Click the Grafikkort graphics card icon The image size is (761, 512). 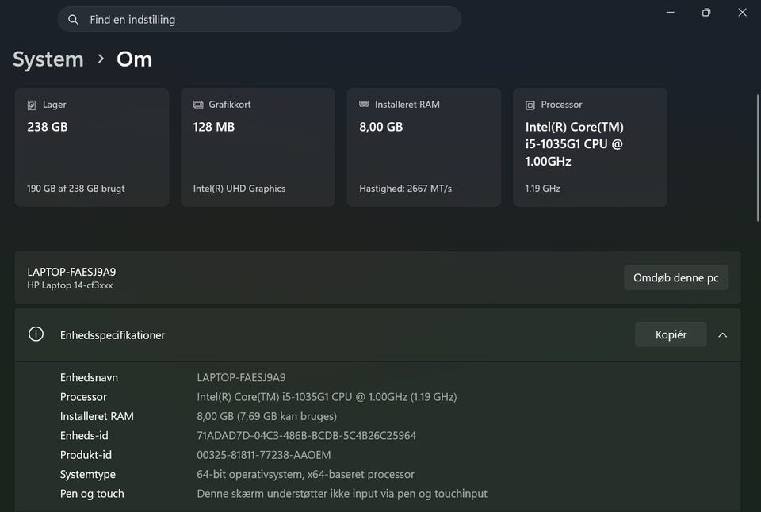point(198,105)
